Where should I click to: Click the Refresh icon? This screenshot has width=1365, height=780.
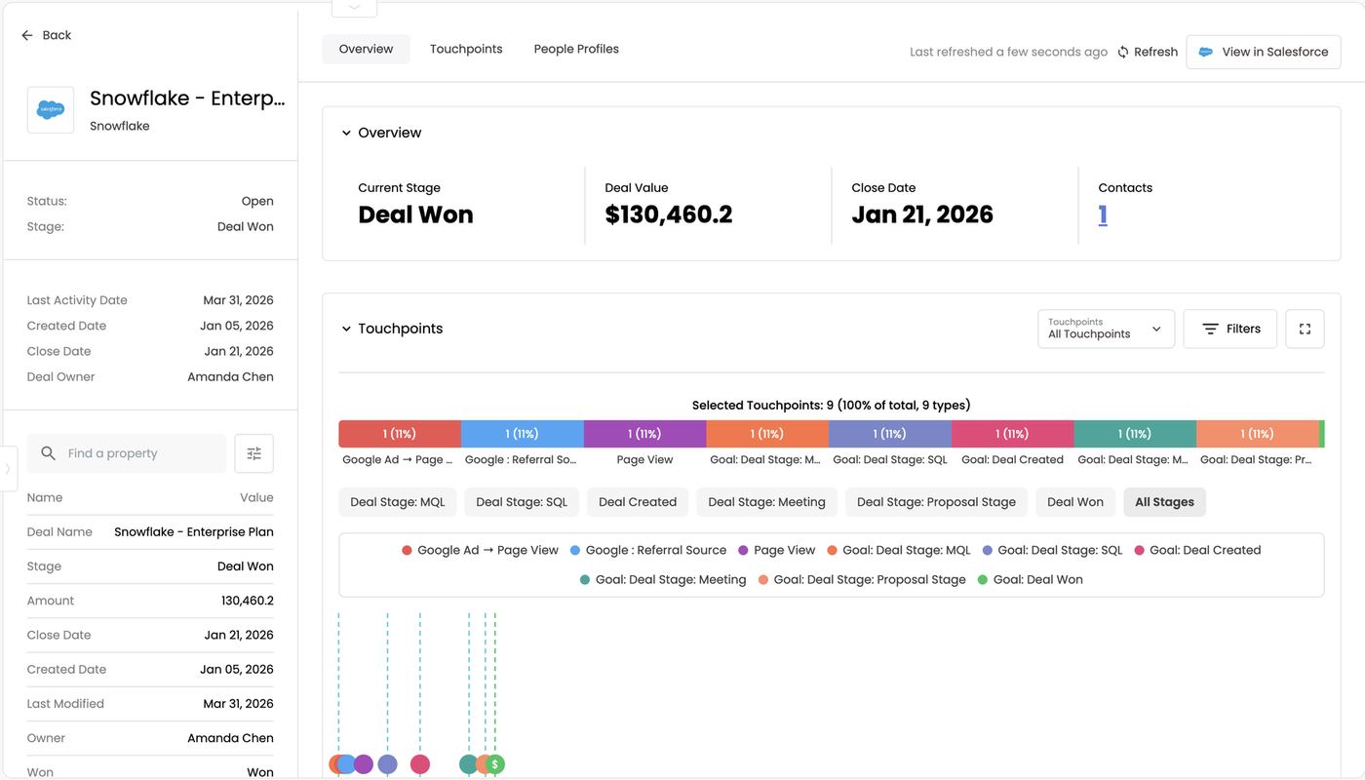[1123, 52]
